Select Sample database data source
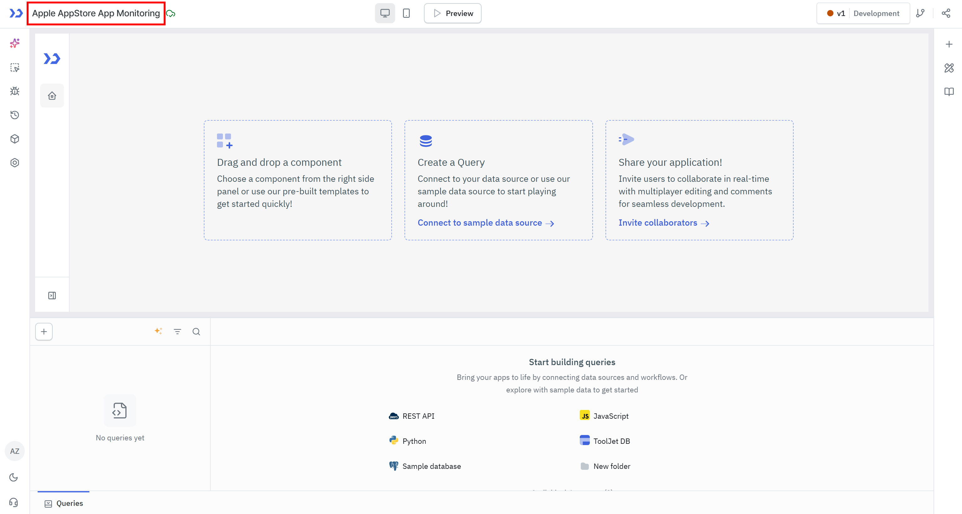 425,466
